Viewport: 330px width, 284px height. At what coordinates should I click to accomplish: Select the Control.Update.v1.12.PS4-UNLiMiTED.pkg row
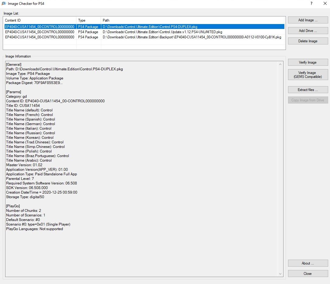click(144, 32)
